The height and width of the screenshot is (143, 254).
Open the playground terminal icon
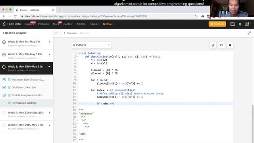pyautogui.click(x=233, y=24)
